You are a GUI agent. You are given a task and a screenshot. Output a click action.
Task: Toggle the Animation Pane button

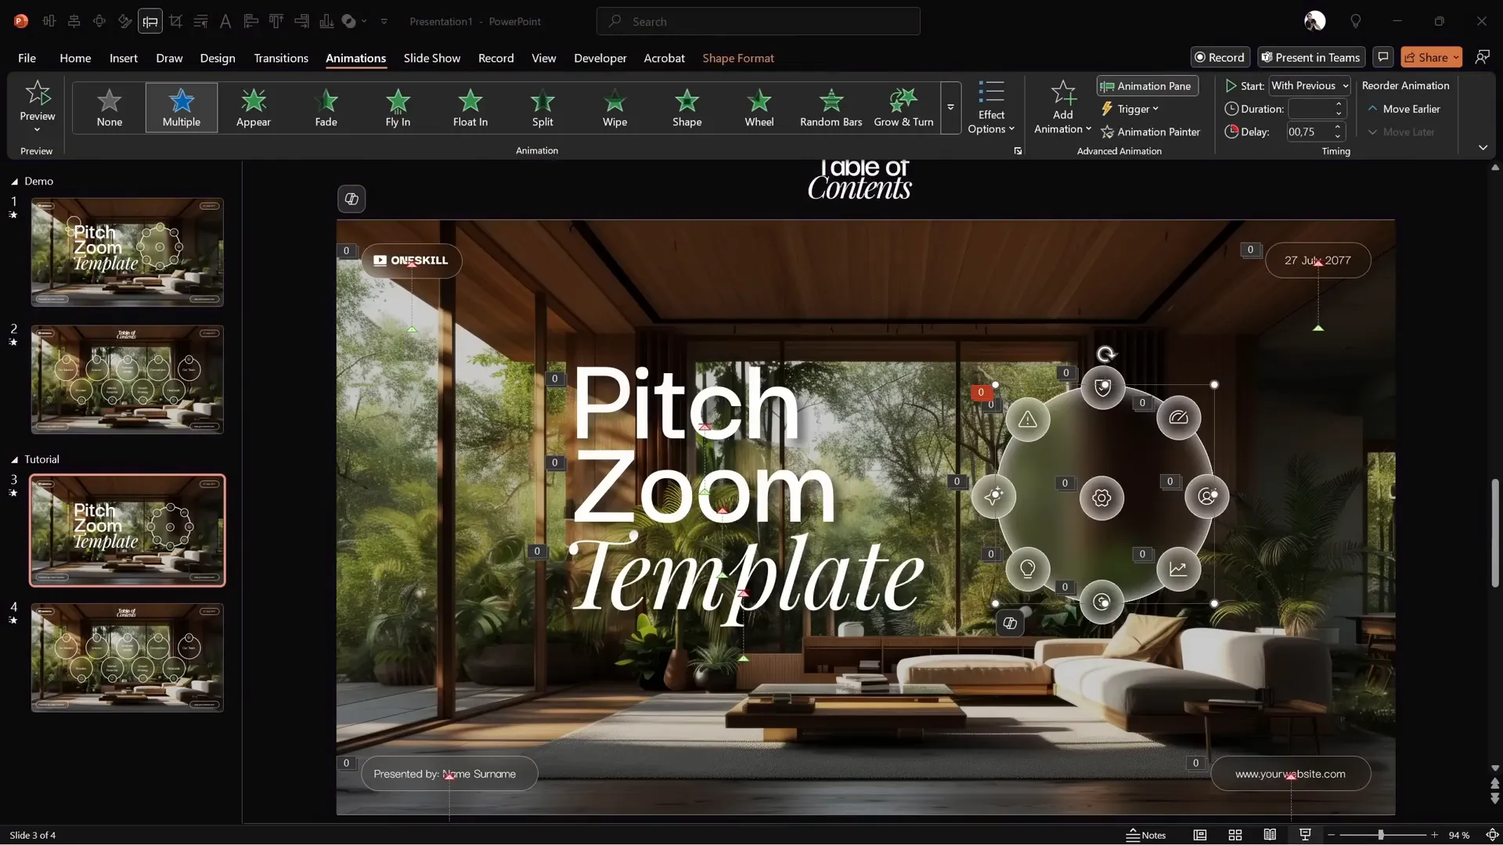[x=1147, y=86]
